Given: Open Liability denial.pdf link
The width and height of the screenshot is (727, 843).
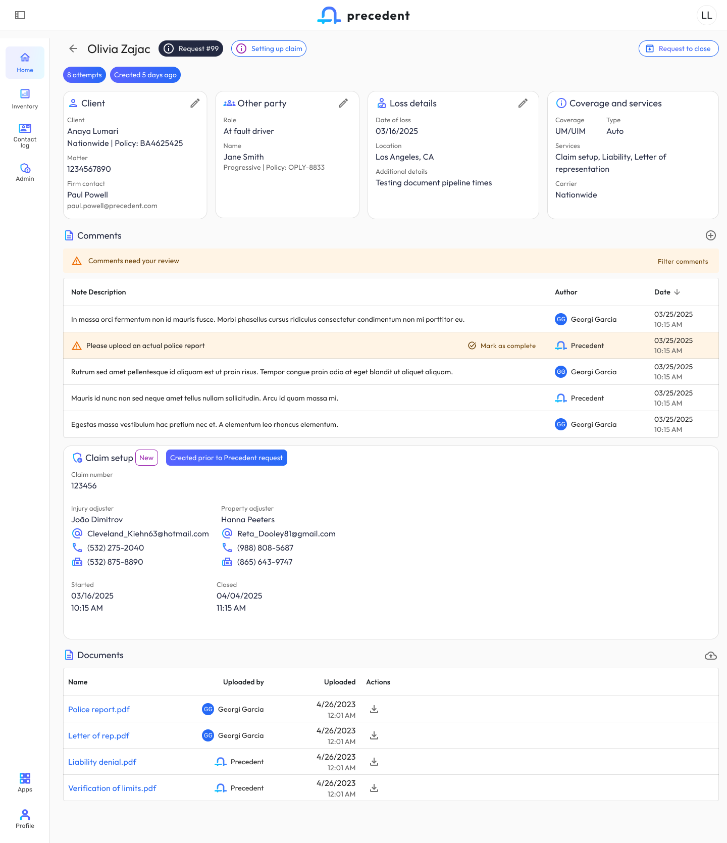Looking at the screenshot, I should tap(102, 762).
